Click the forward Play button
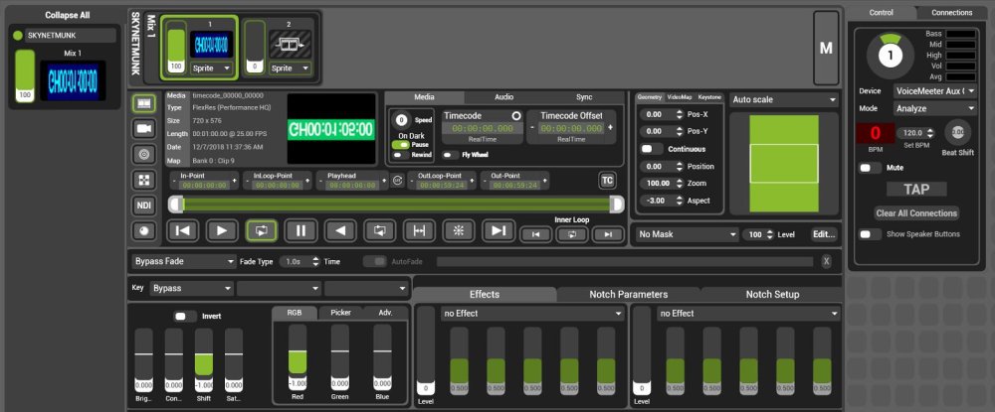This screenshot has width=995, height=412. (x=222, y=231)
